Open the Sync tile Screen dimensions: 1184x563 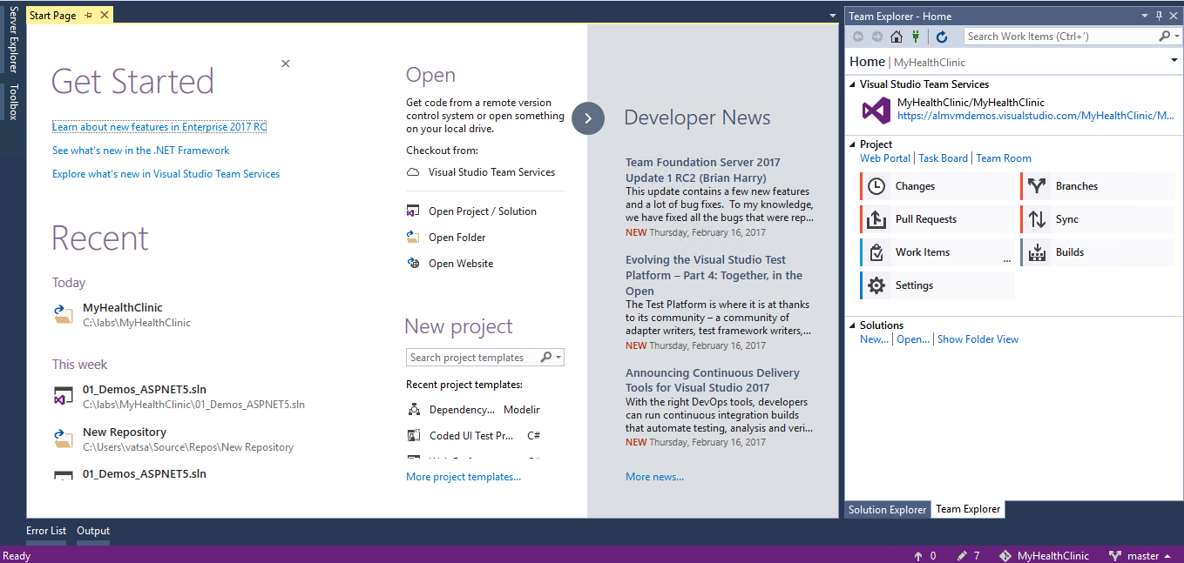[1099, 219]
